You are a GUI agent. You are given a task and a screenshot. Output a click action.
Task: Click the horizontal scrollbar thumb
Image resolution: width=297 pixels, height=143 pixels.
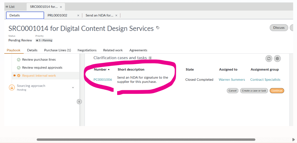coord(146,140)
